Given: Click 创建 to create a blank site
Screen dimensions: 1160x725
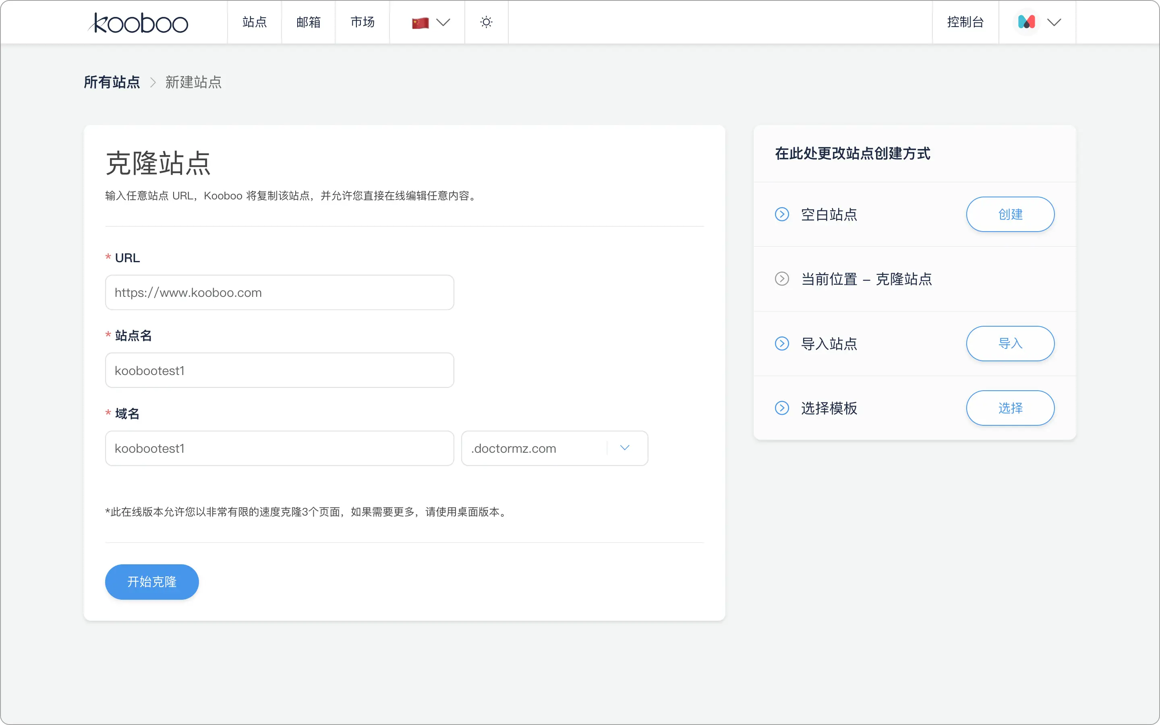Looking at the screenshot, I should point(1010,214).
